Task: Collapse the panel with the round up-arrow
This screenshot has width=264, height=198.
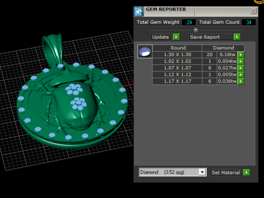Action: 196,30
